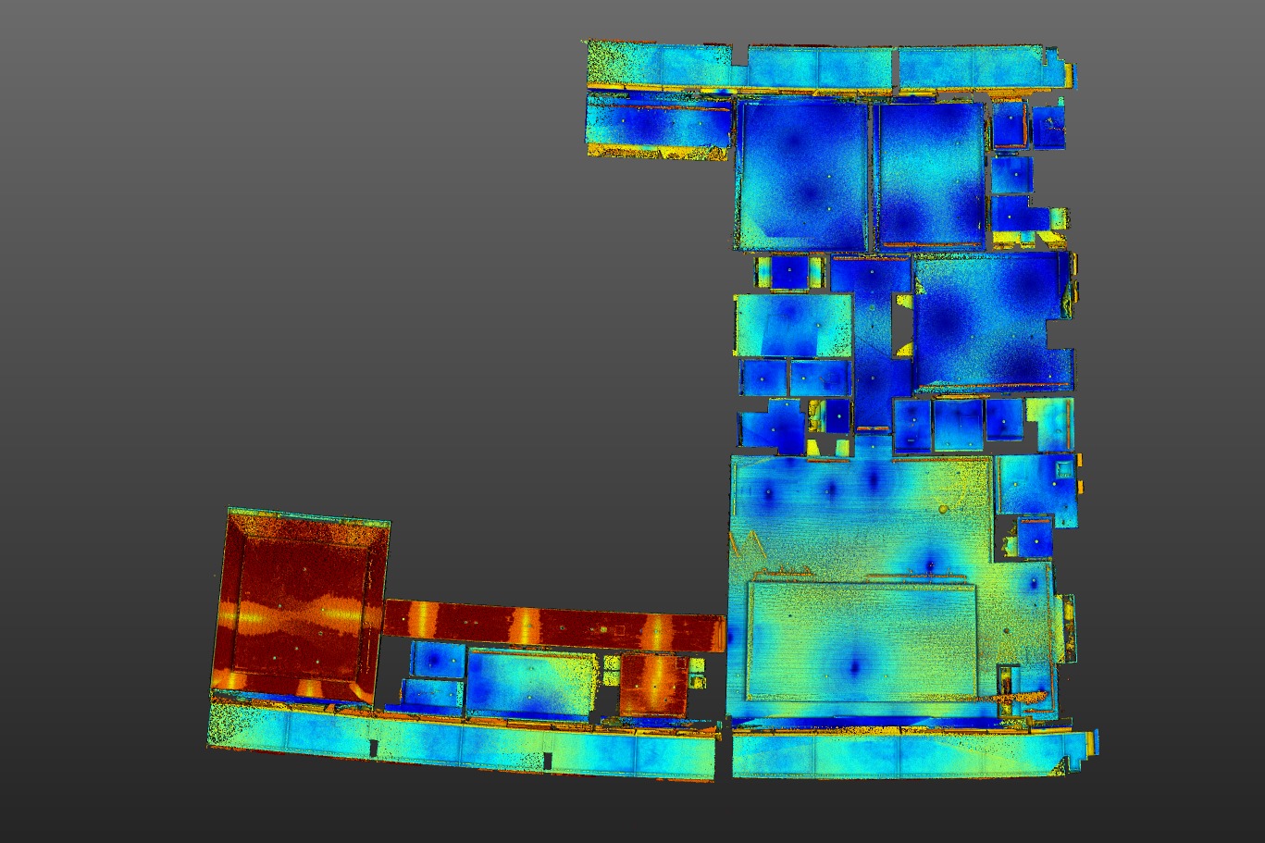1265x843 pixels.
Task: Select the blue room directly under the top strip's left end
Action: [657, 124]
